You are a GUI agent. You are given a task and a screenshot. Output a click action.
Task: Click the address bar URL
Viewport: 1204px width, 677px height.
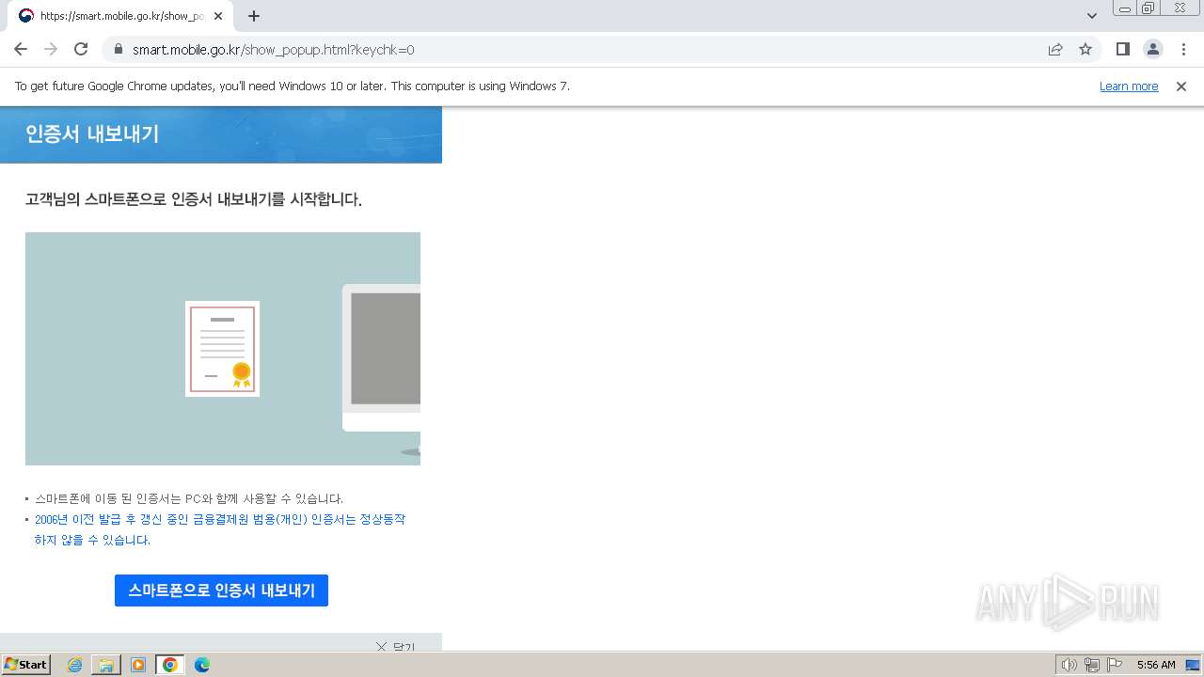coord(273,50)
